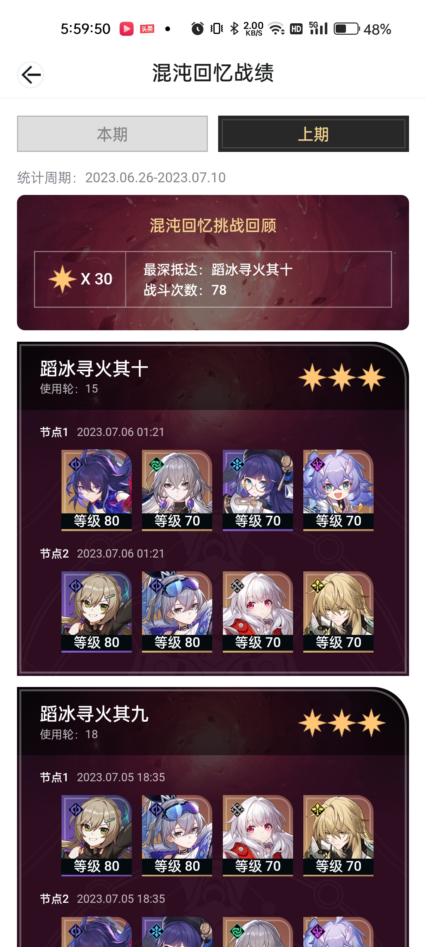Tap the star icon beside X 30
Screen dimensions: 426x947
(62, 279)
